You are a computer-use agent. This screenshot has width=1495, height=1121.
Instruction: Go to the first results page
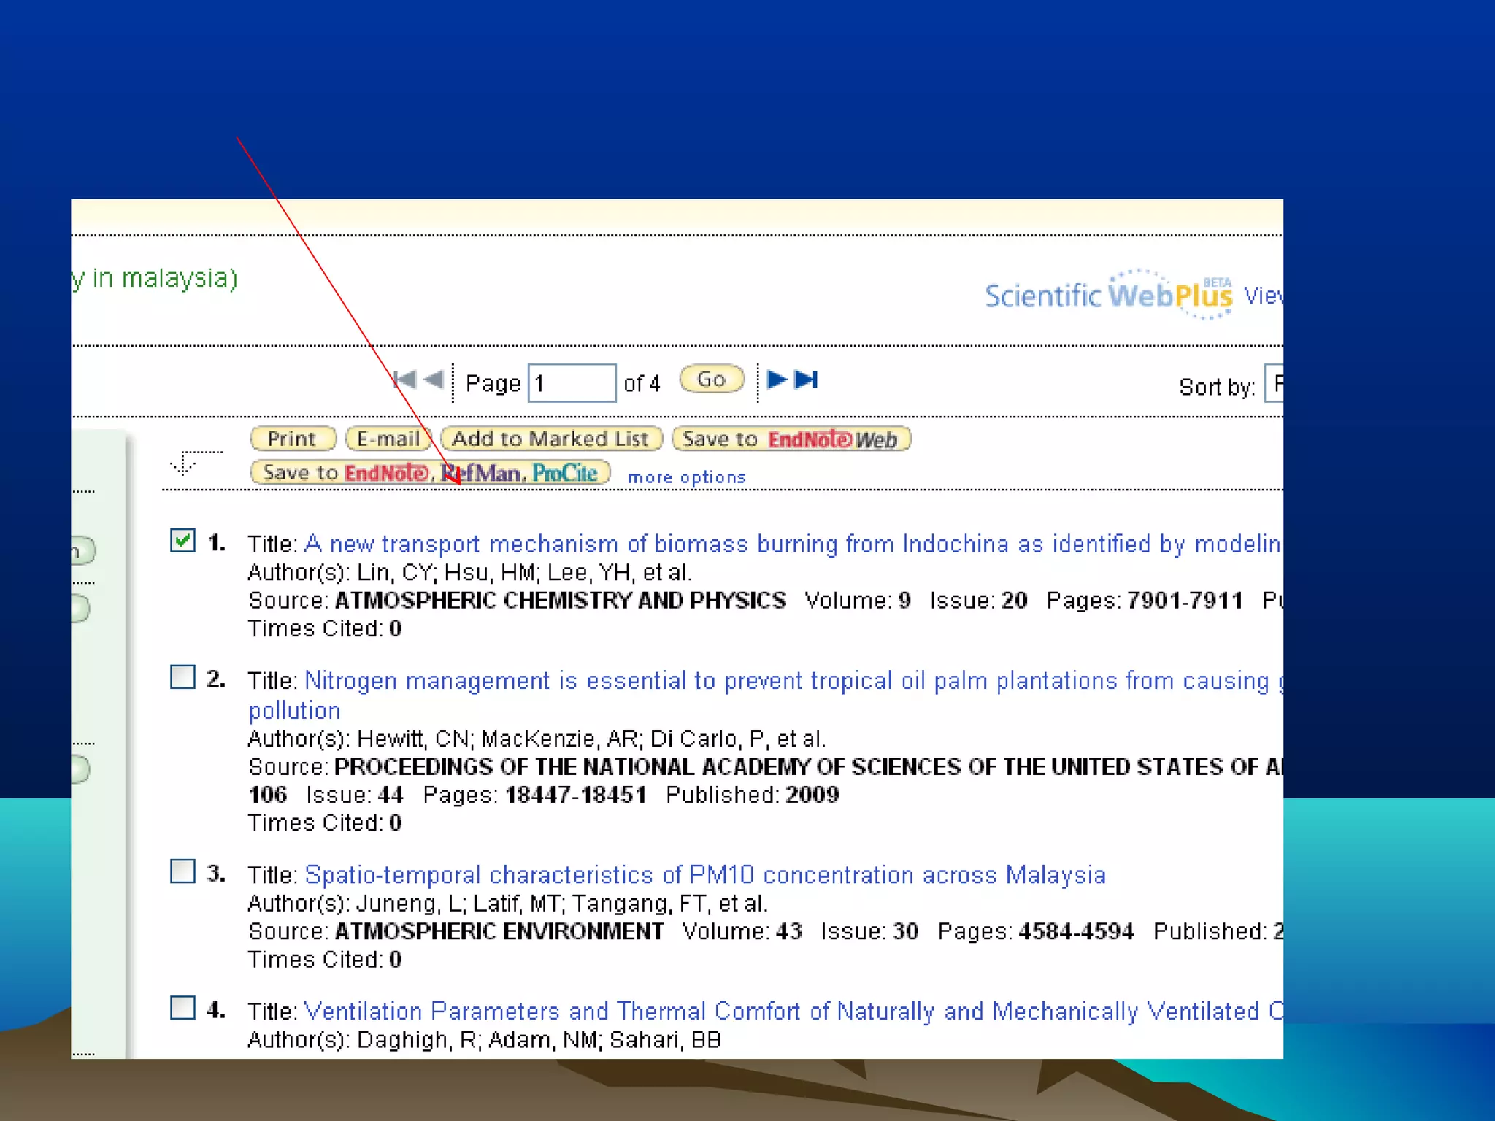pyautogui.click(x=404, y=380)
